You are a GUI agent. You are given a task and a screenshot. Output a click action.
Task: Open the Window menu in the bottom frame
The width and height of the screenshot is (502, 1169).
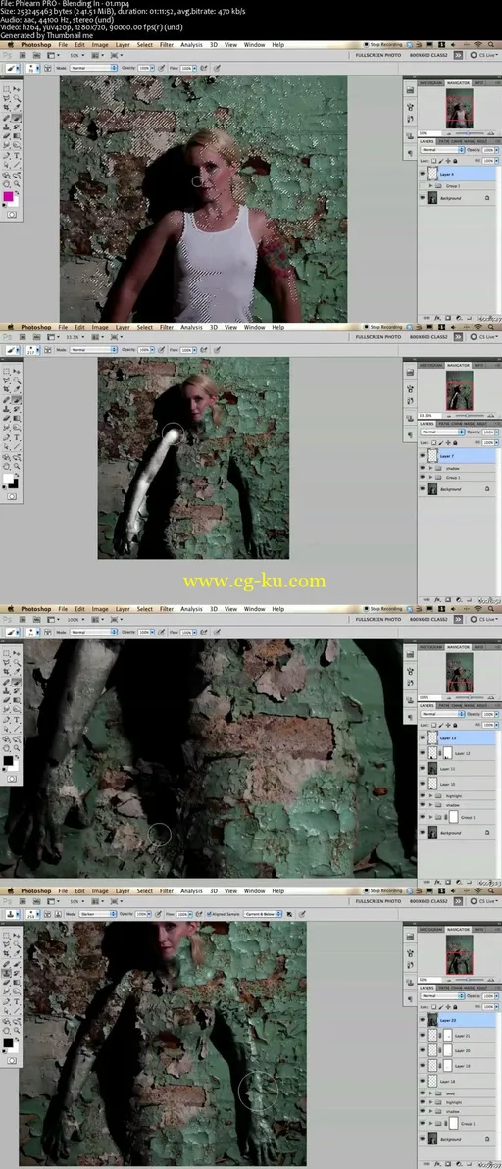coord(254,890)
